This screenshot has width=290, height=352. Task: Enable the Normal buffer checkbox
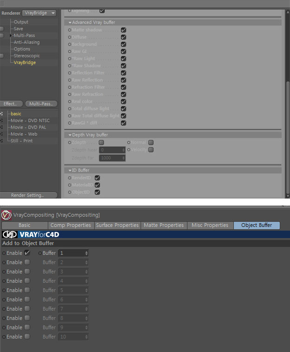click(151, 142)
